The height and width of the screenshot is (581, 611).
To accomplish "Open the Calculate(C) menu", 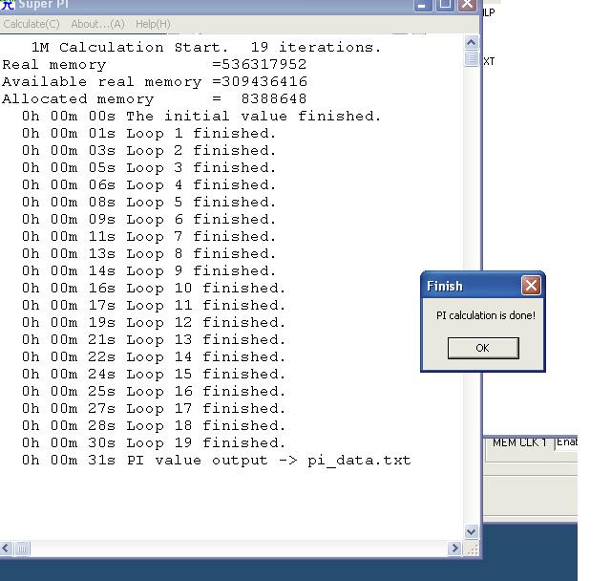I will (32, 24).
